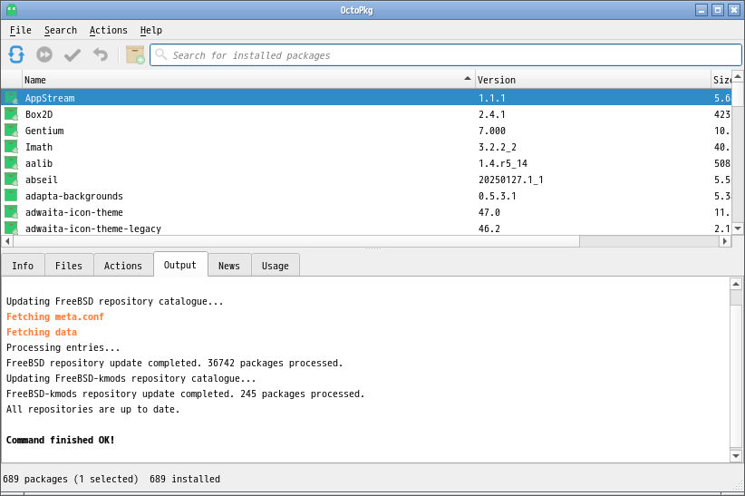Click package list scroll down arrow
745x496 pixels.
pos(738,229)
